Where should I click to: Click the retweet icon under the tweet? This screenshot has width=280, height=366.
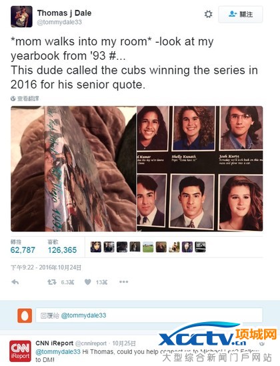pos(52,282)
